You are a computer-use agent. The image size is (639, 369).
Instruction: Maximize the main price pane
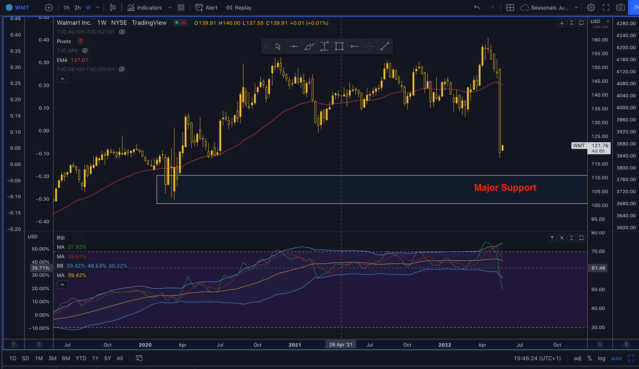[x=581, y=23]
